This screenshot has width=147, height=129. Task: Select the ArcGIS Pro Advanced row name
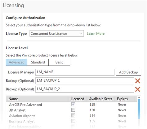[25, 105]
